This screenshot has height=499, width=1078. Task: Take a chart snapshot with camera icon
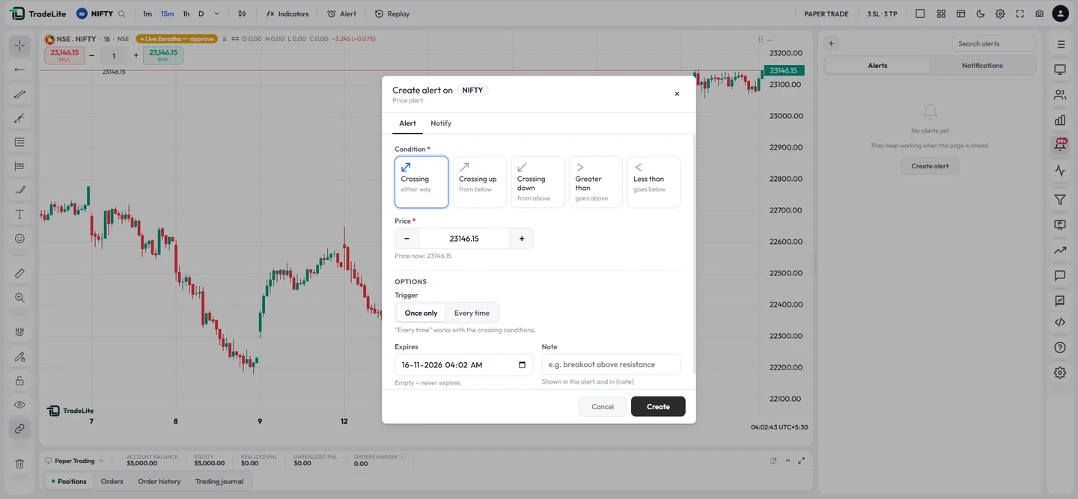pos(1040,13)
